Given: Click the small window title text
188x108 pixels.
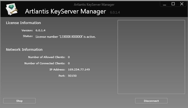Looking at the screenshot, I should (x=94, y=5).
